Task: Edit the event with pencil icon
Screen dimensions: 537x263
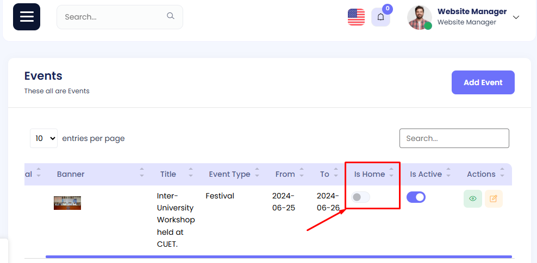Action: (x=494, y=198)
